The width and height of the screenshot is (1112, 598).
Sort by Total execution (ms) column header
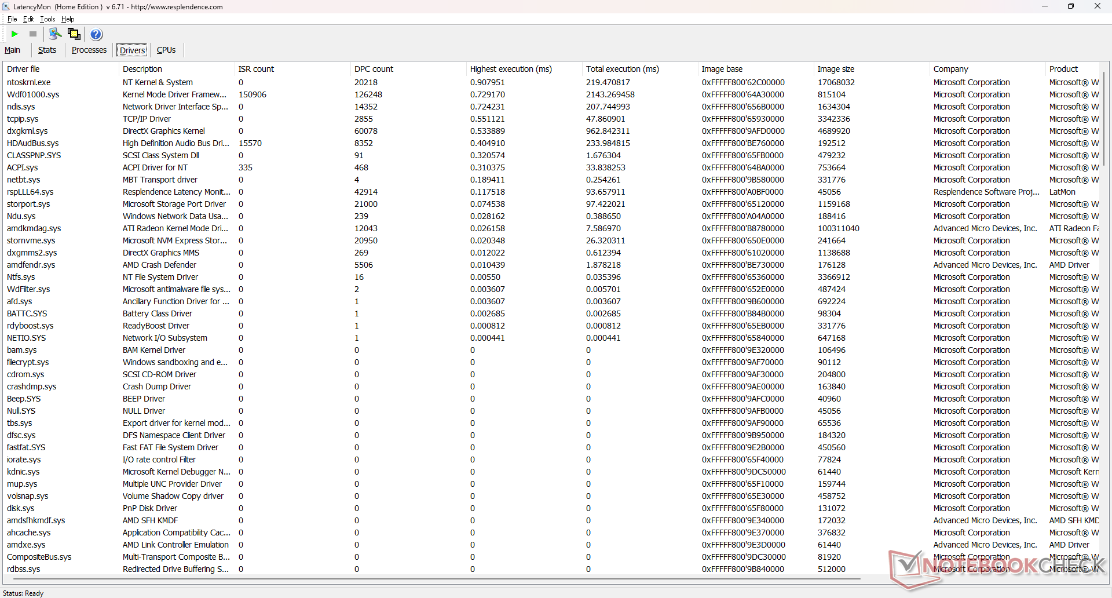pos(640,69)
